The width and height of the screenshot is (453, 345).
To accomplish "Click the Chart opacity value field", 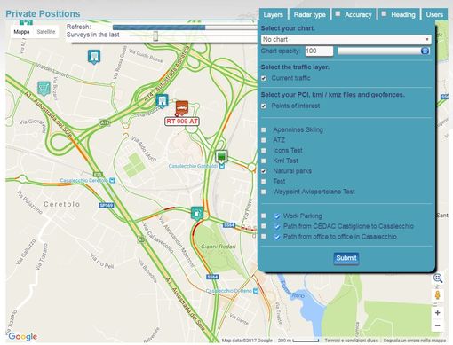I will (x=319, y=51).
